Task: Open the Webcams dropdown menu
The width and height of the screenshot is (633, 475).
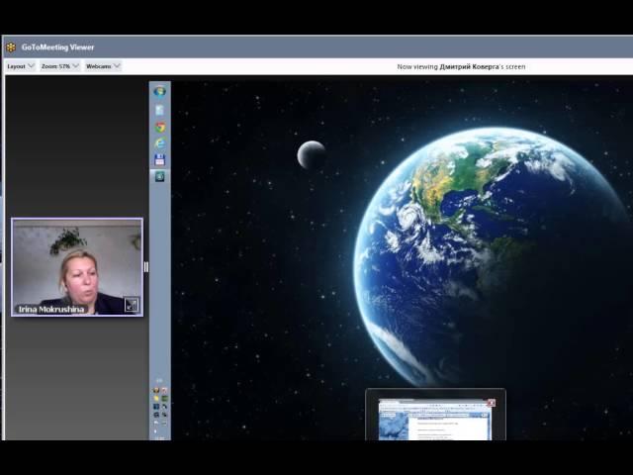Action: click(x=103, y=66)
